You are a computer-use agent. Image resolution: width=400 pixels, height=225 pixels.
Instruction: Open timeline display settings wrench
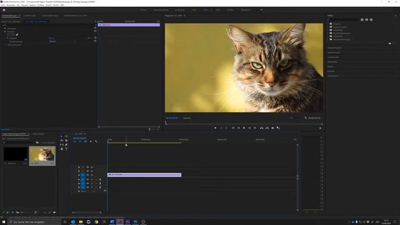coord(96,142)
